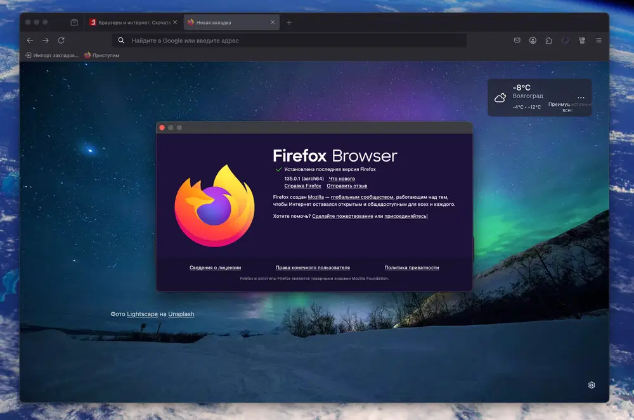
Task: Open the Lightscape photo credit link
Action: point(142,314)
